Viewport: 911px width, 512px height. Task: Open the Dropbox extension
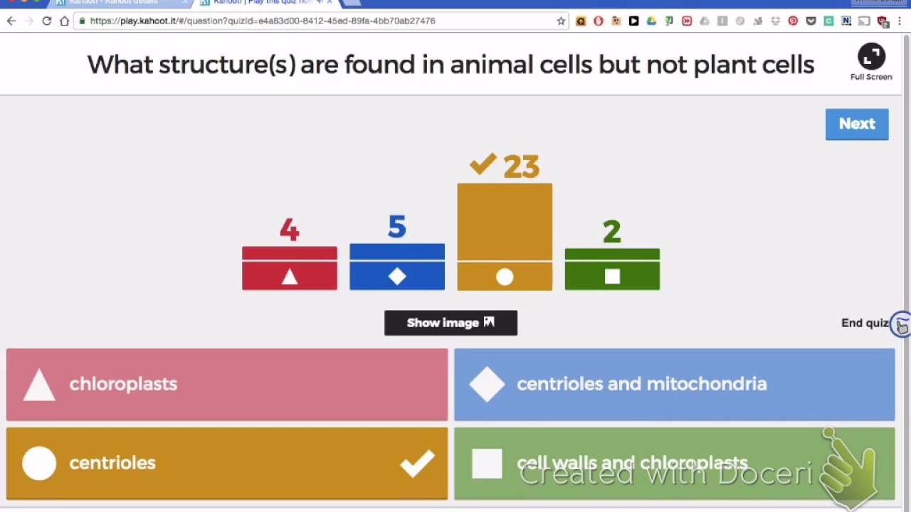pyautogui.click(x=775, y=21)
